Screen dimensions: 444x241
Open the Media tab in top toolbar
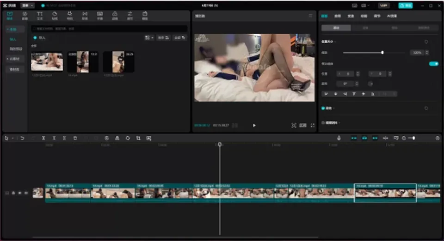10,16
